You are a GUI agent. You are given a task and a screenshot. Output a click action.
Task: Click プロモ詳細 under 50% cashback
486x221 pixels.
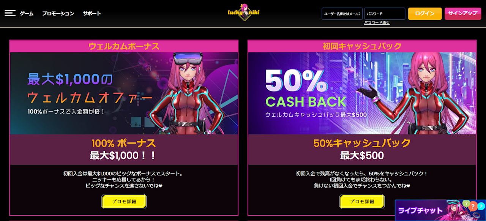pos(362,202)
